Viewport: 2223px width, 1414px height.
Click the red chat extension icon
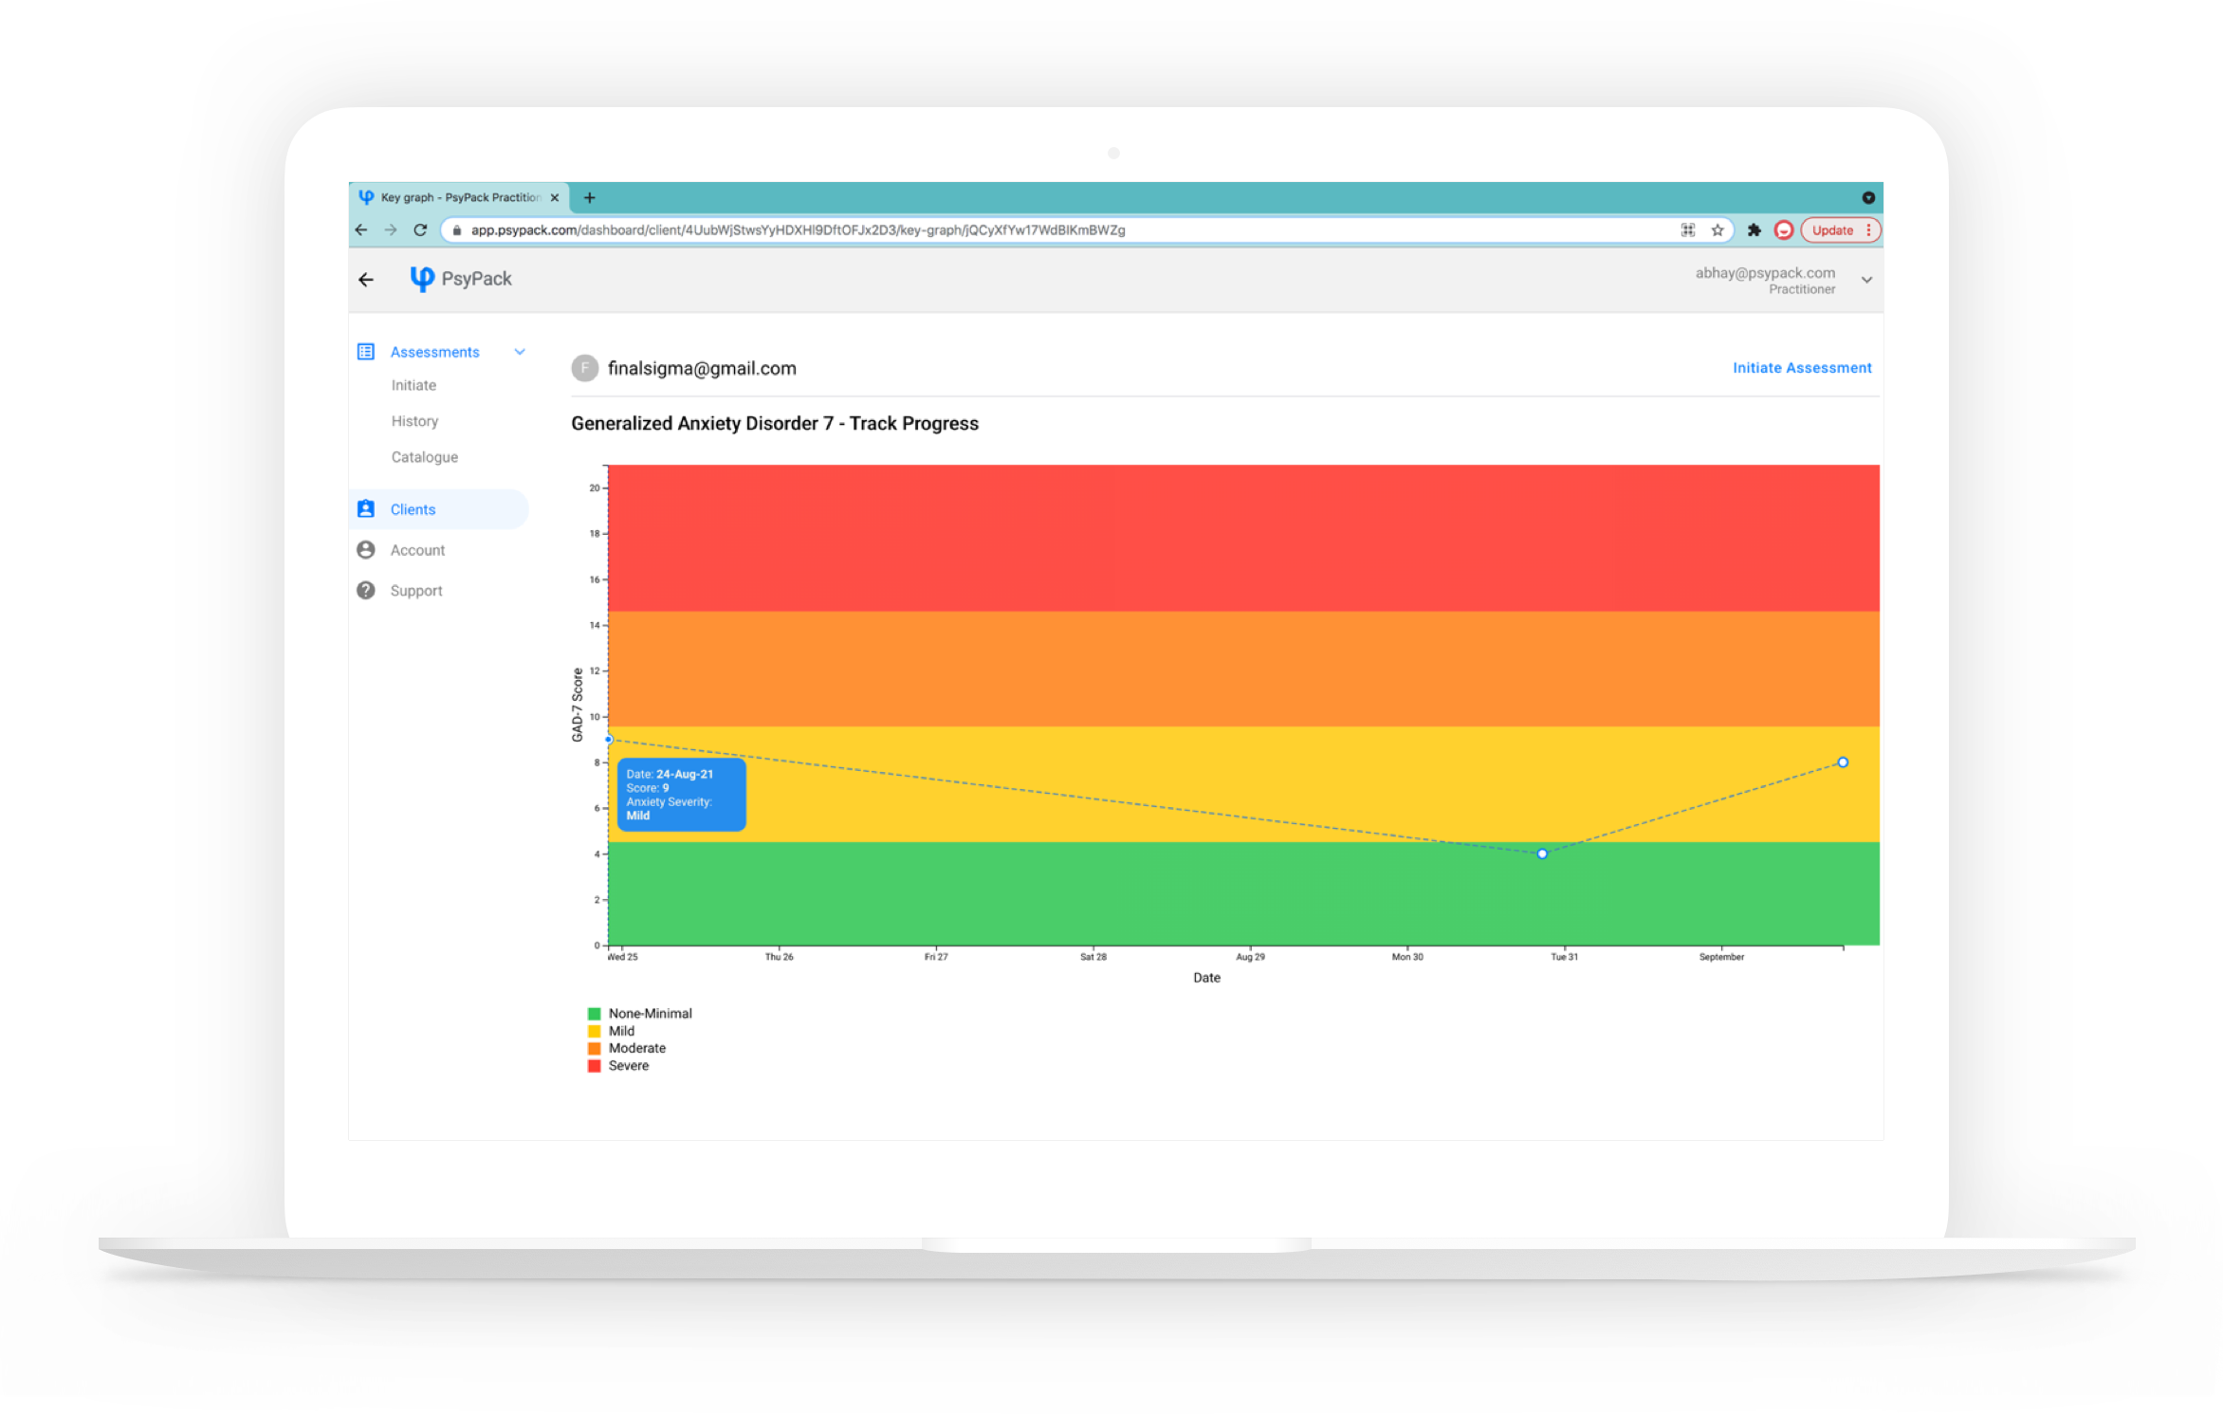1784,230
